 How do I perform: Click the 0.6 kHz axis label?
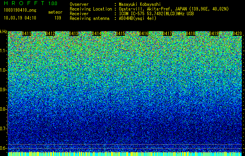coord(4,148)
